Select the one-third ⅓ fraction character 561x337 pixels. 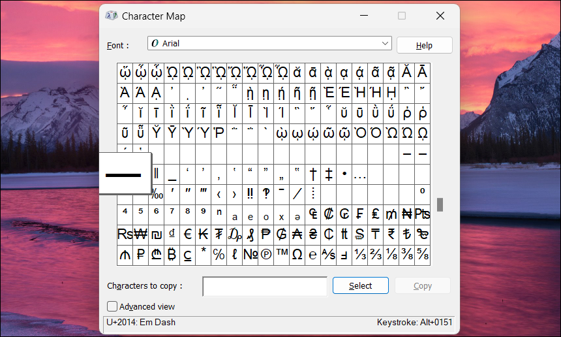pyautogui.click(x=360, y=255)
